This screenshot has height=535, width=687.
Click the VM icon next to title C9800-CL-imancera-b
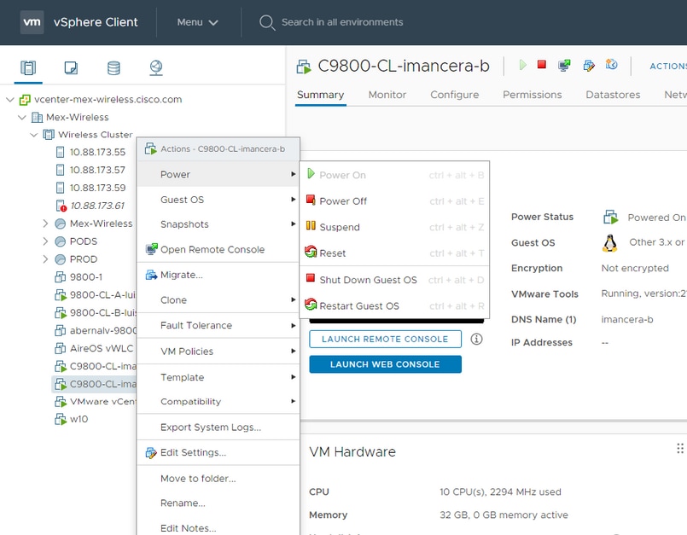pos(304,67)
